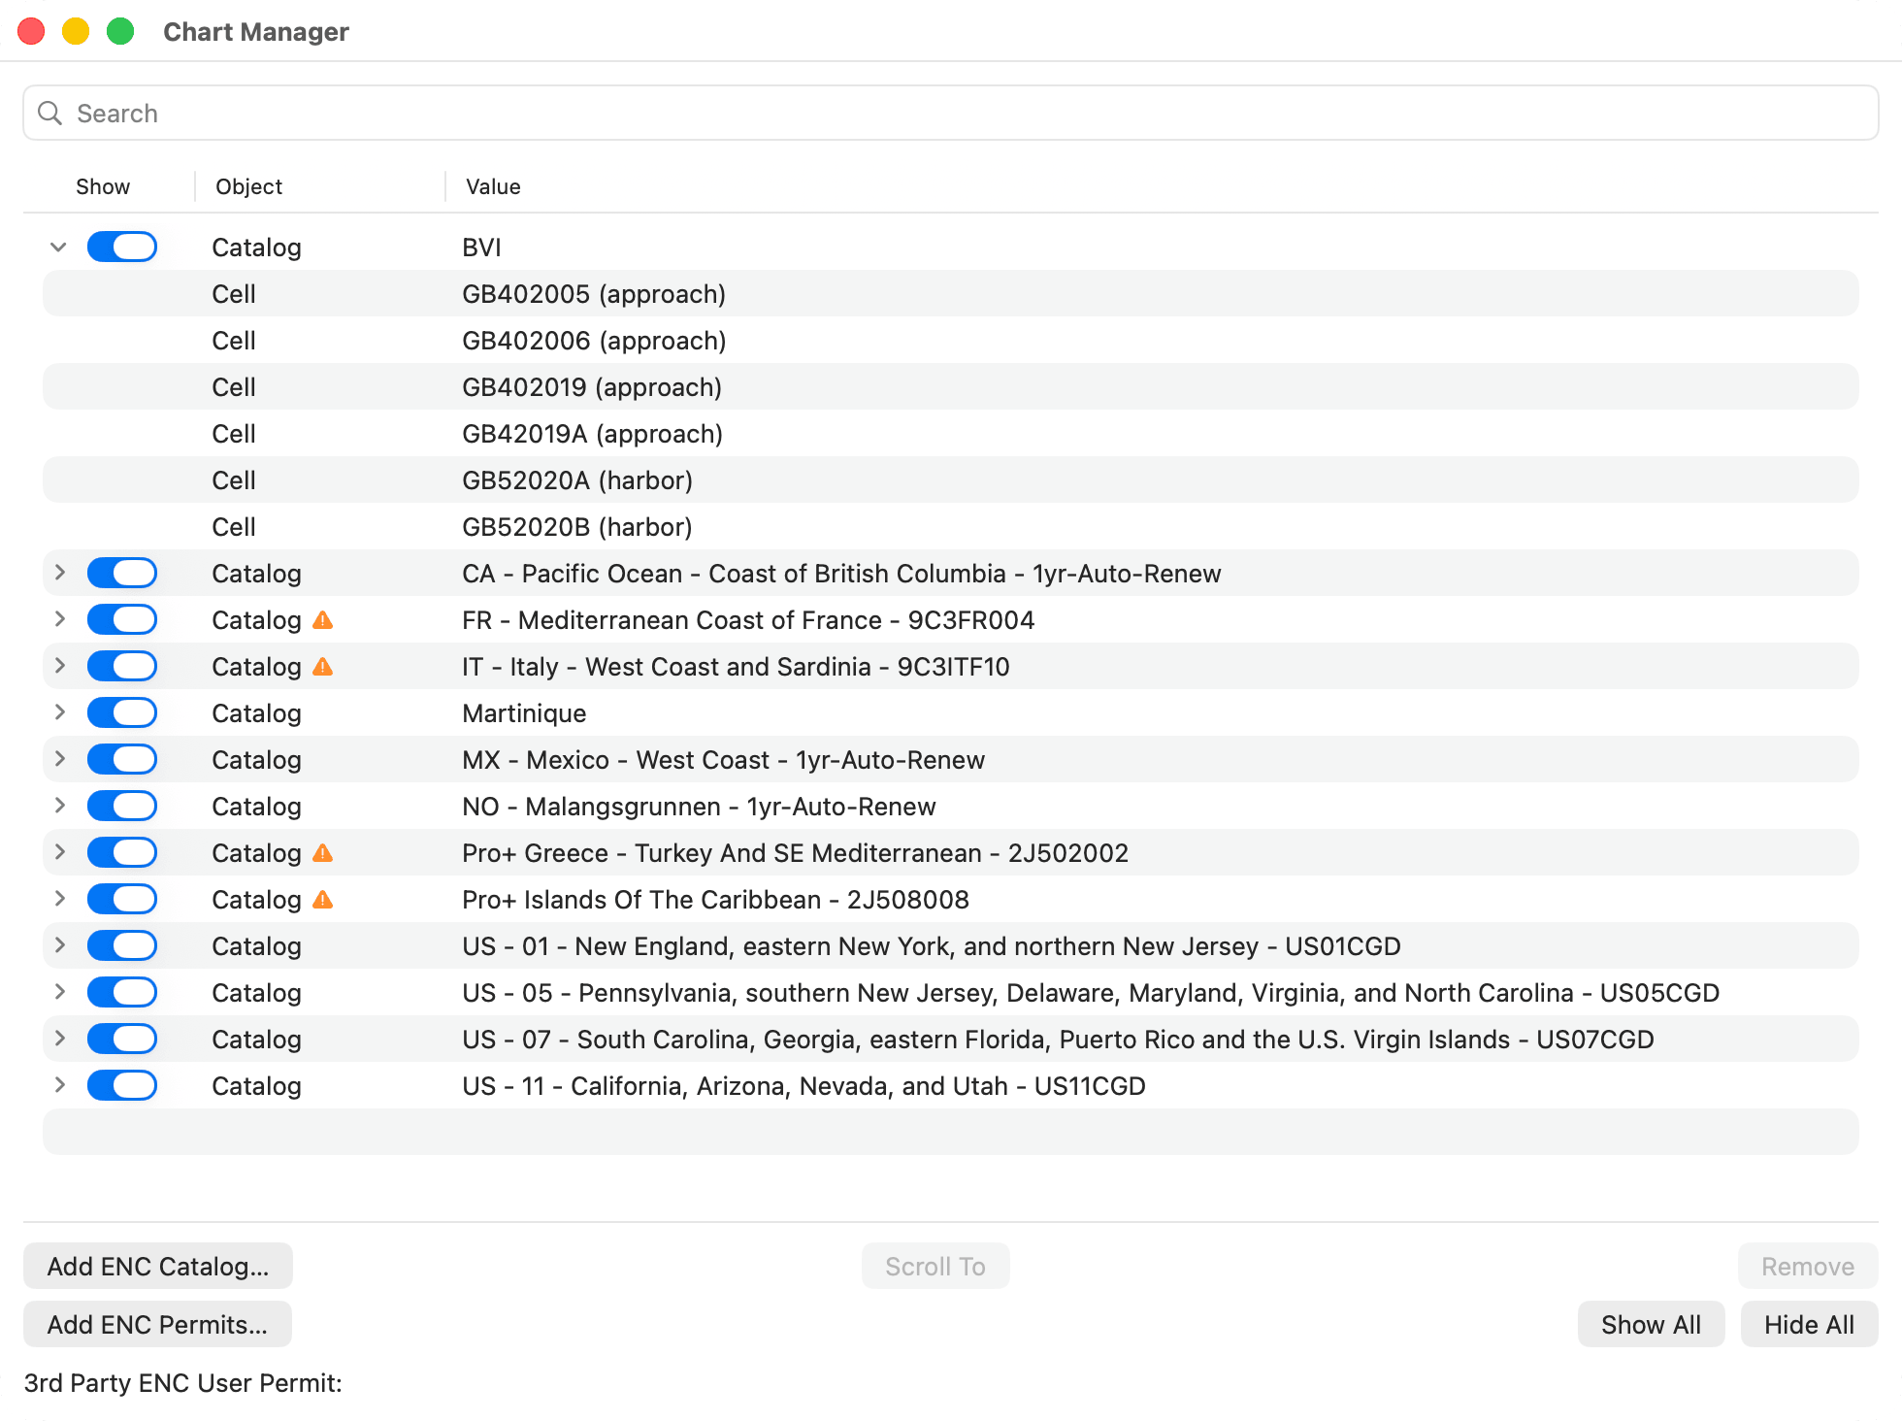Open Add ENC Permits dialog
This screenshot has height=1421, width=1902.
click(157, 1325)
